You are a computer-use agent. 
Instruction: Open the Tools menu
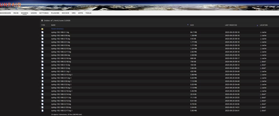click(88, 13)
